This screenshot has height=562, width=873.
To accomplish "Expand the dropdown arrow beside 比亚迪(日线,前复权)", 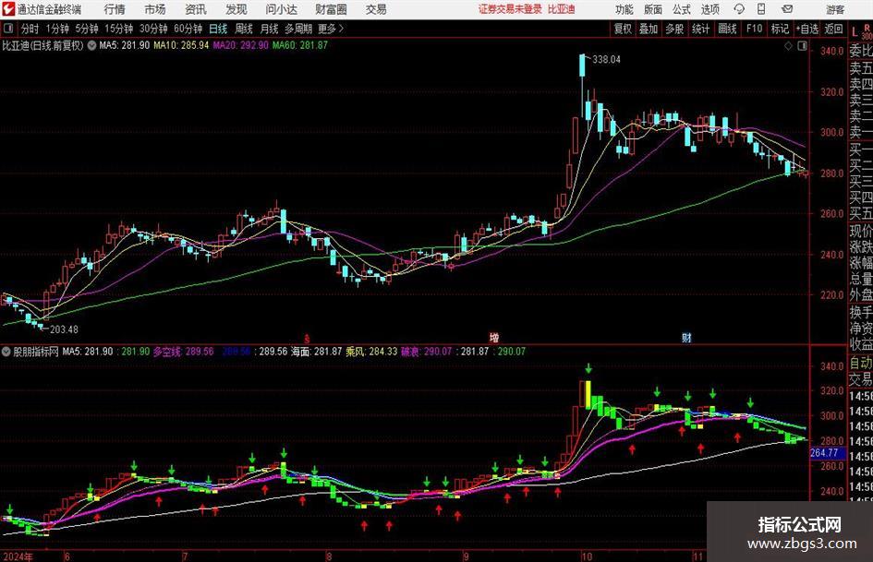I will (x=91, y=45).
